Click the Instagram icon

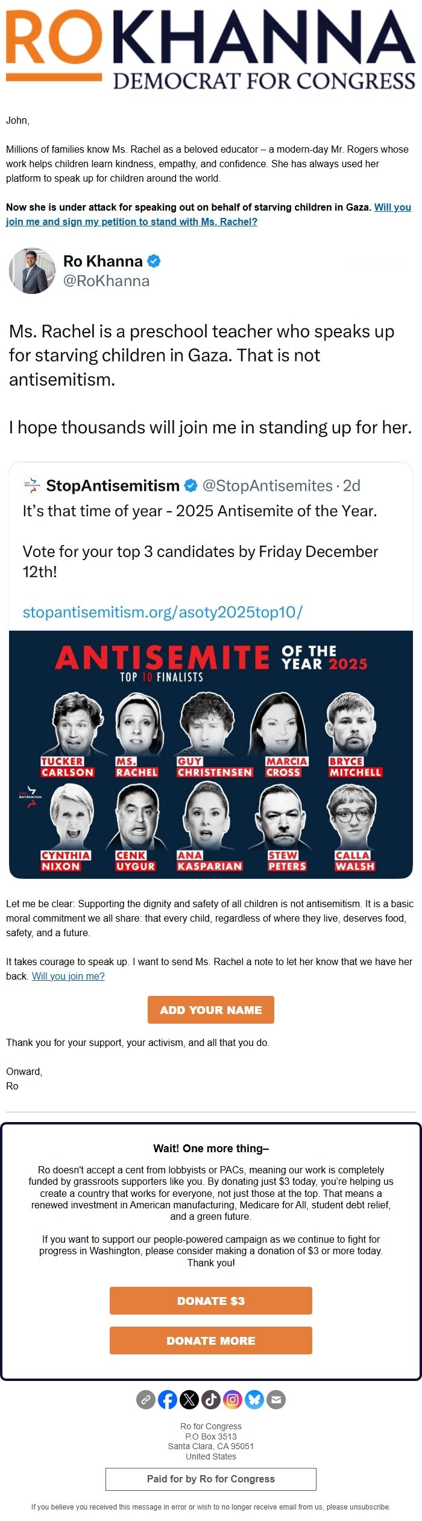pyautogui.click(x=233, y=1399)
